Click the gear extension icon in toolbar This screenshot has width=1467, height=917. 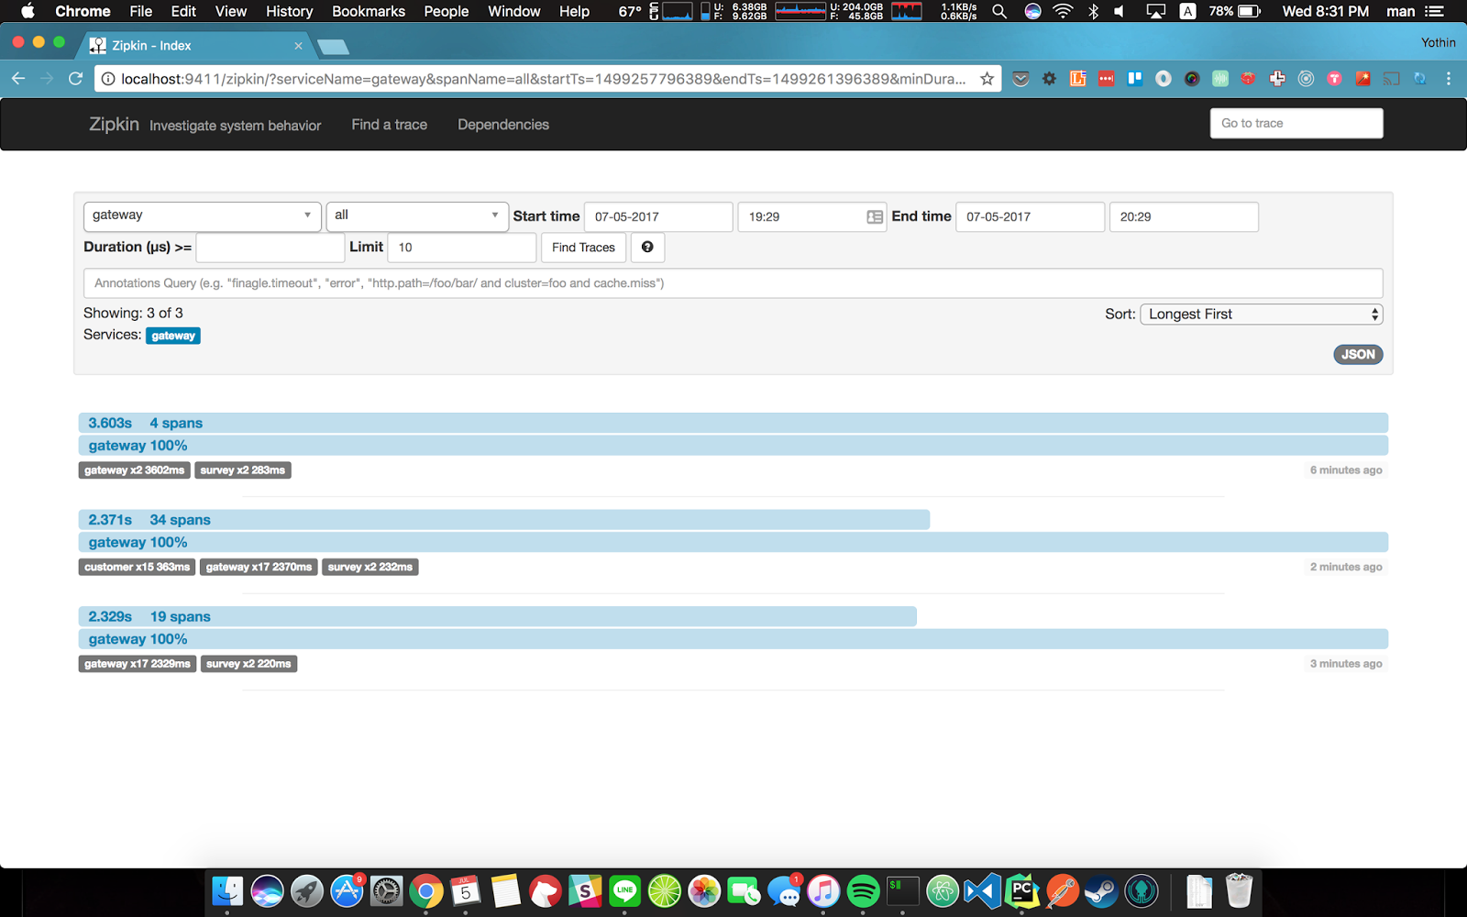[1049, 79]
